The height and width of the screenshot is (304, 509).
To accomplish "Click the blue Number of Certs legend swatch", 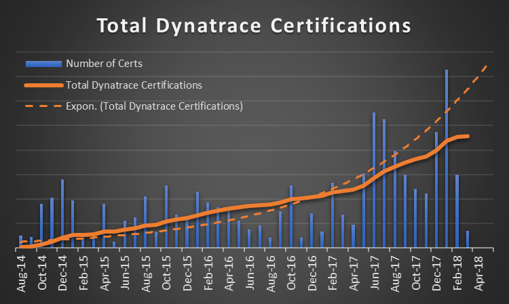I will point(43,64).
